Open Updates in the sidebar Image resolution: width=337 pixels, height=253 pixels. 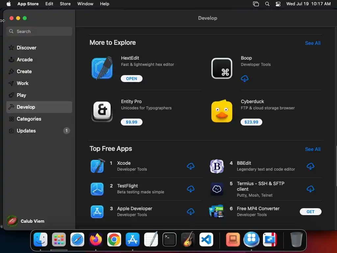[x=39, y=130]
